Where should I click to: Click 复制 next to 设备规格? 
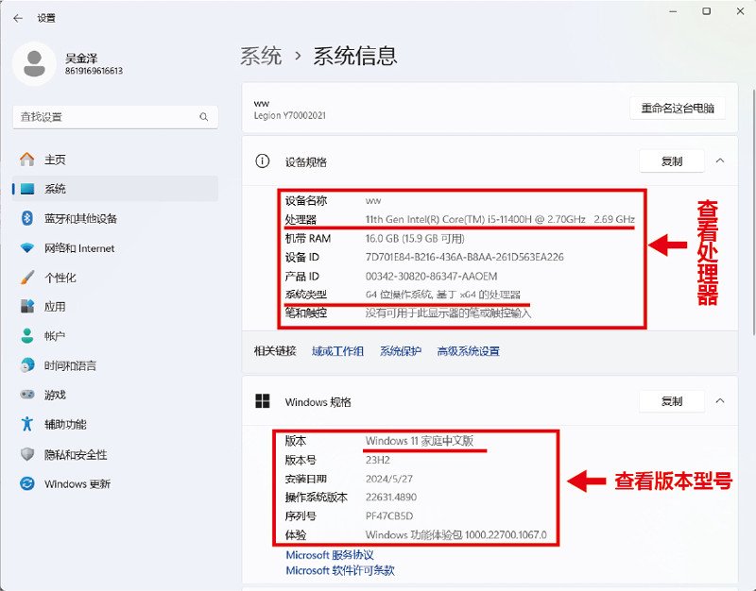(x=671, y=160)
